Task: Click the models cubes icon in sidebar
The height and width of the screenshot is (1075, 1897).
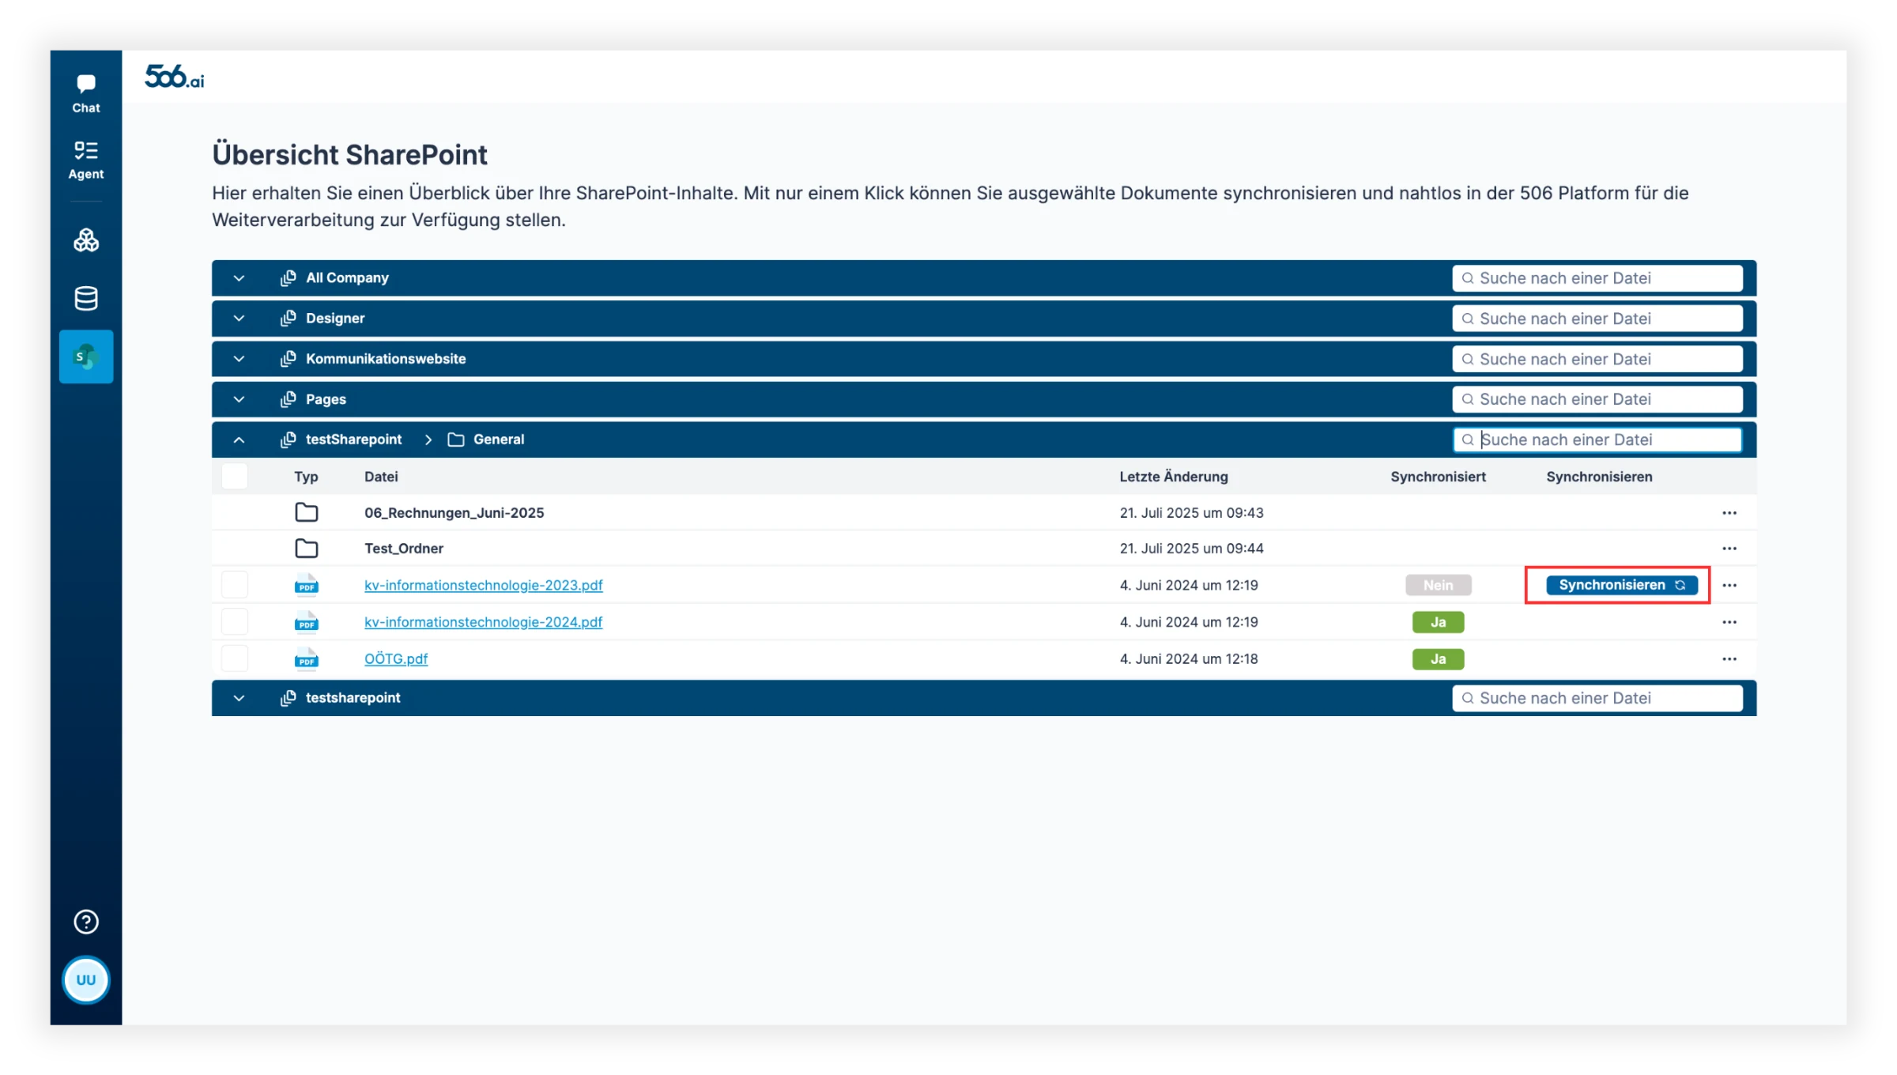Action: coord(86,240)
